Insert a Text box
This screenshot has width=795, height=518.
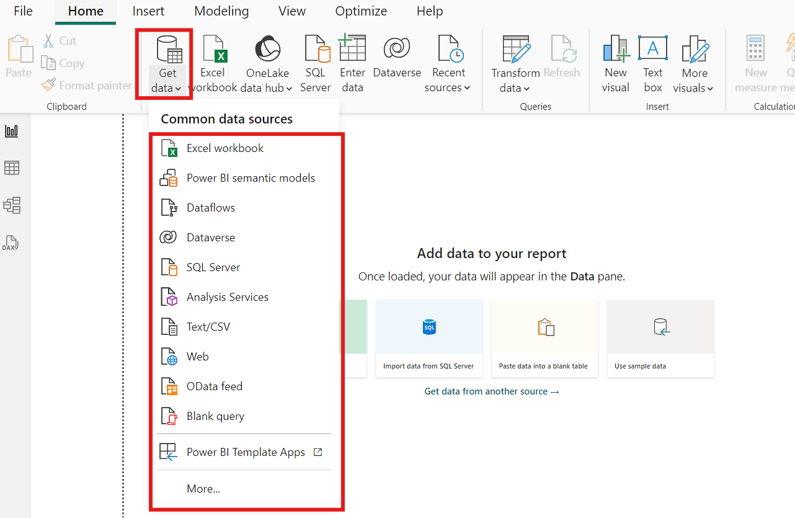pyautogui.click(x=653, y=64)
